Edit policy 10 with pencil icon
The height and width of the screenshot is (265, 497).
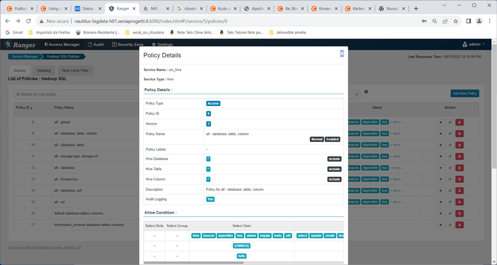(450, 145)
